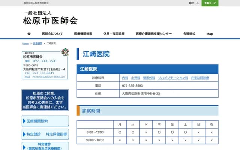Click the リハビリテーション科 link
Image resolution: width=240 pixels, height=150 pixels.
173,78
